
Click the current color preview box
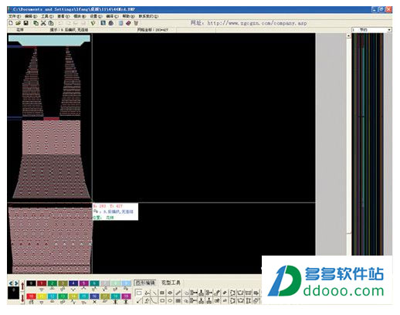point(13,293)
